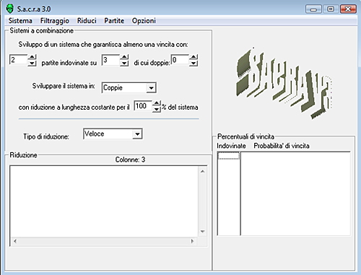Expand the Coppie dropdown arrow
The image size is (361, 275).
pos(151,88)
